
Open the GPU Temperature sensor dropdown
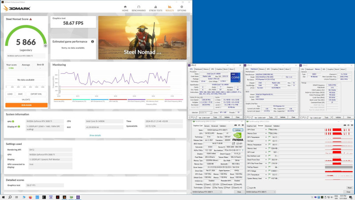(266, 137)
